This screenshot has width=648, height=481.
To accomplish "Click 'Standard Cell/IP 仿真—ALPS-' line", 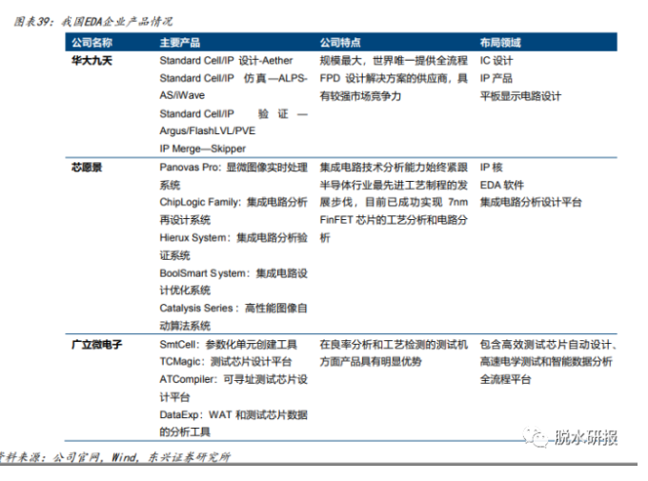I will click(x=233, y=78).
